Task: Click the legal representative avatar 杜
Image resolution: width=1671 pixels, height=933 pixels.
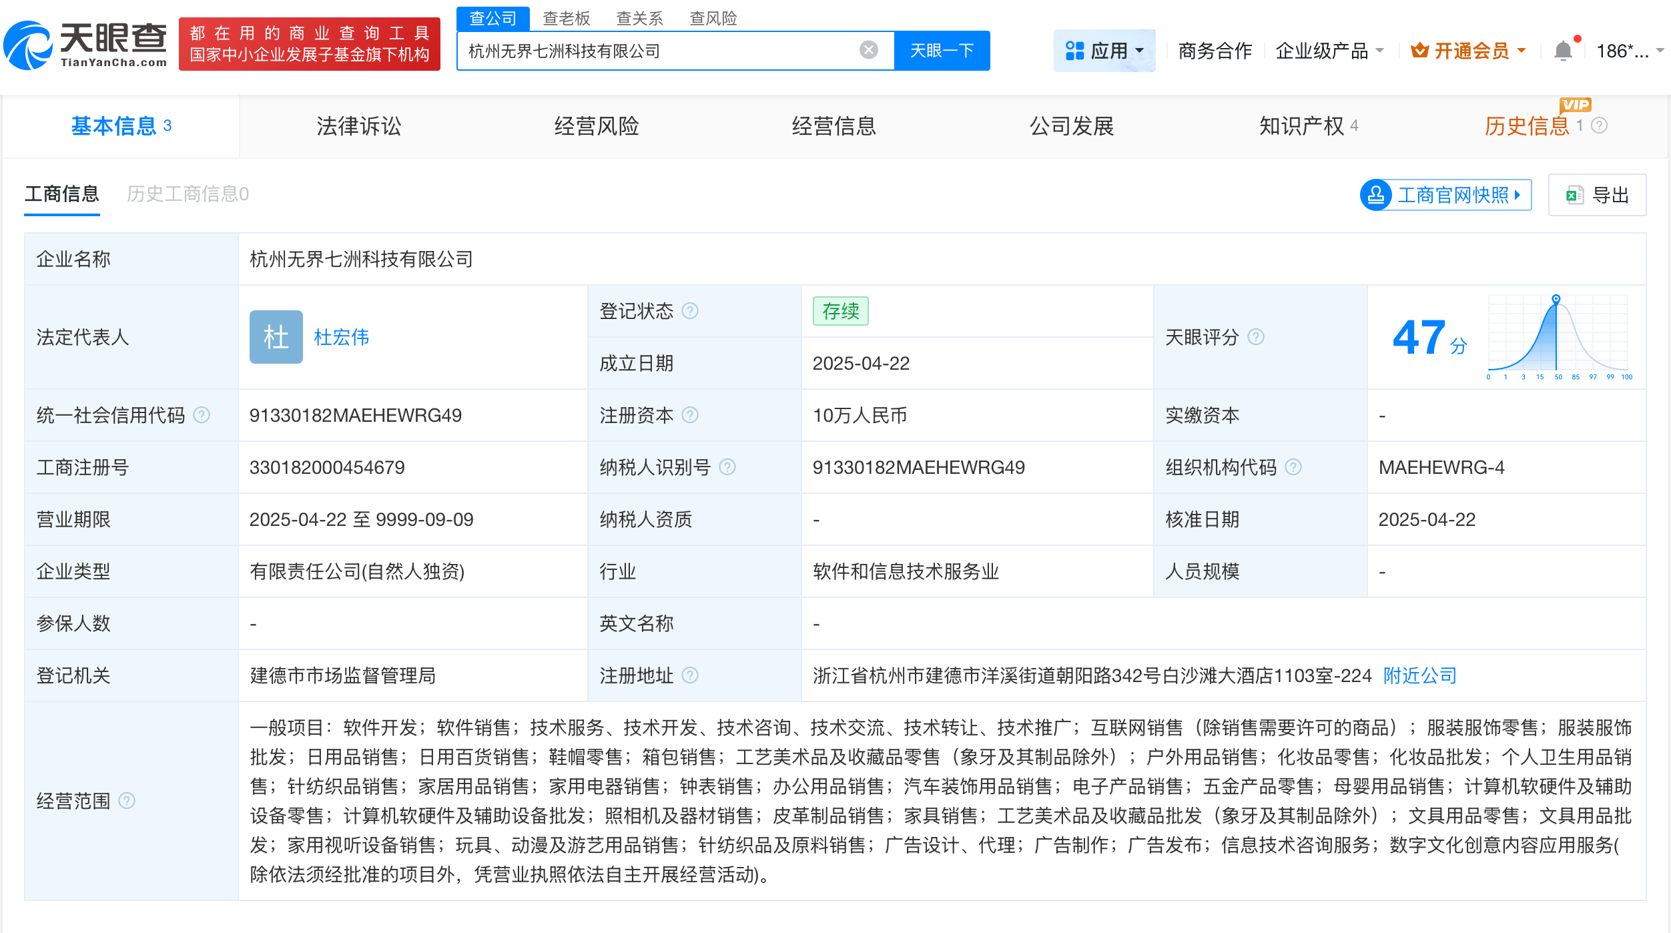Action: (276, 337)
